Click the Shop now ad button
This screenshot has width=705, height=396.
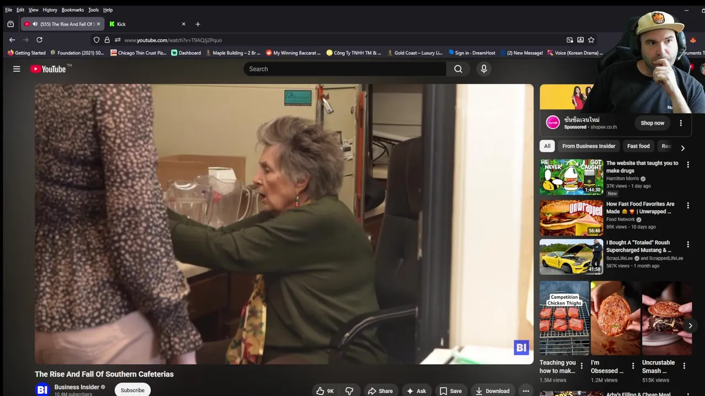(x=652, y=123)
